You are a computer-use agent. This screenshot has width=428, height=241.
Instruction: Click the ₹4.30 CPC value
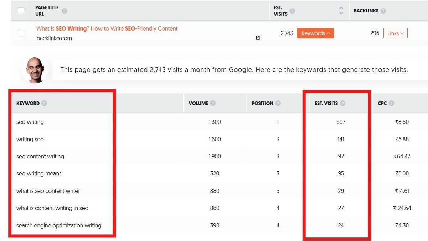click(402, 225)
